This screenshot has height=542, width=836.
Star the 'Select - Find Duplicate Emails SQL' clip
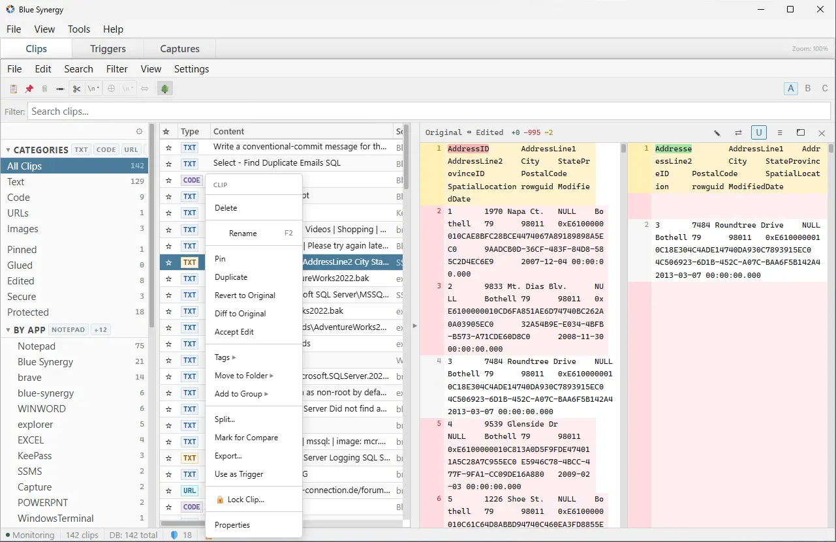click(x=168, y=164)
